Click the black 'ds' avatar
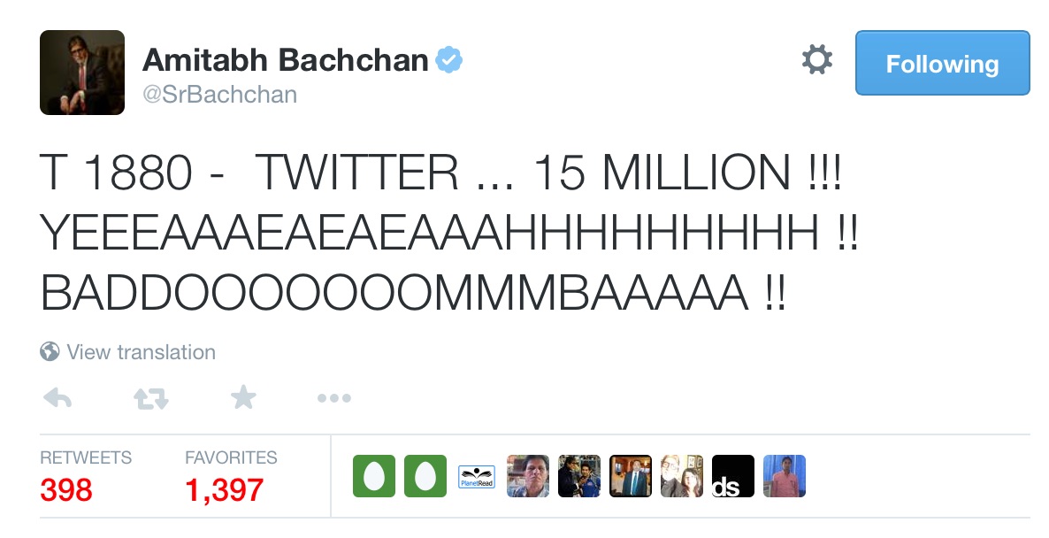The height and width of the screenshot is (538, 1049). tap(733, 476)
